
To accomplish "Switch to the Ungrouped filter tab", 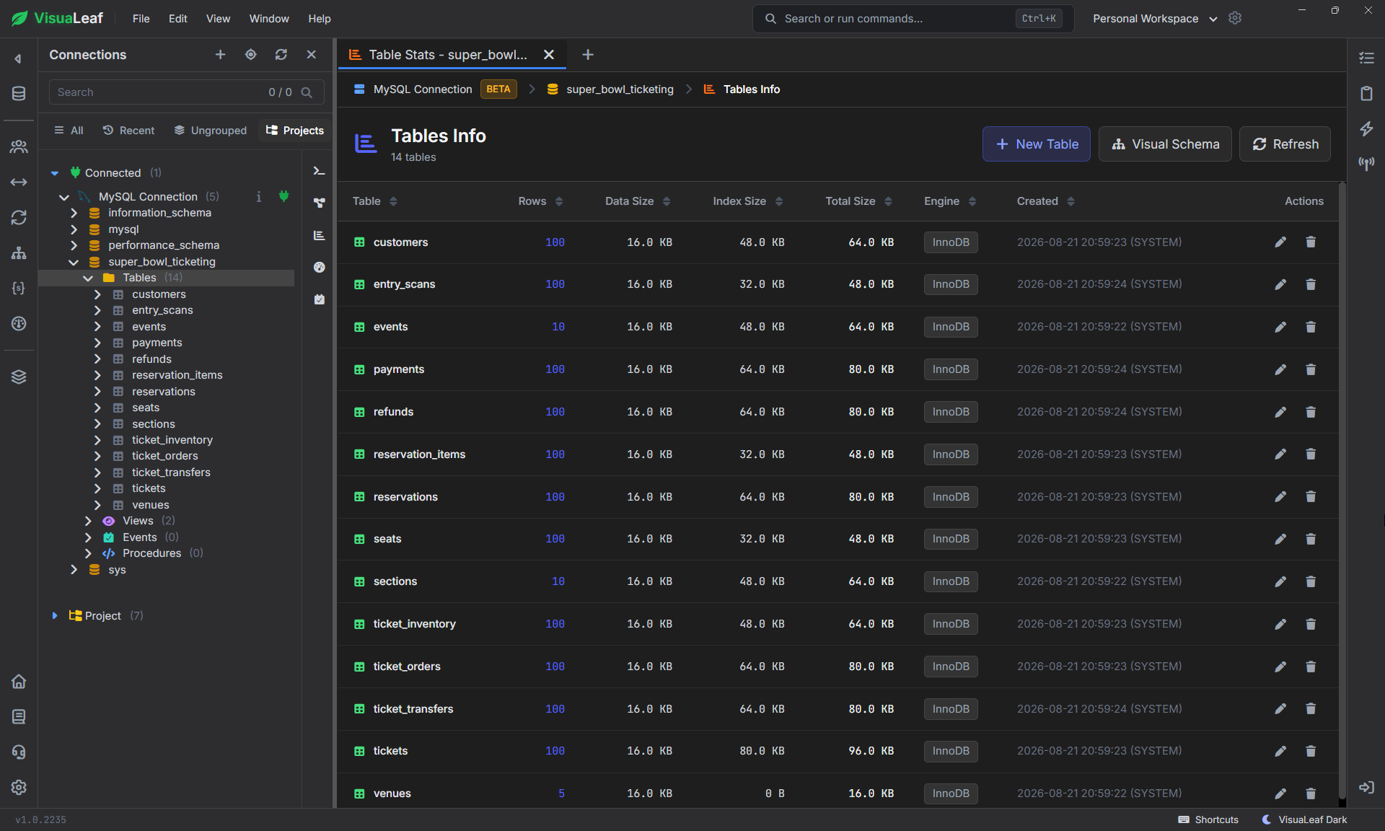I will tap(210, 131).
